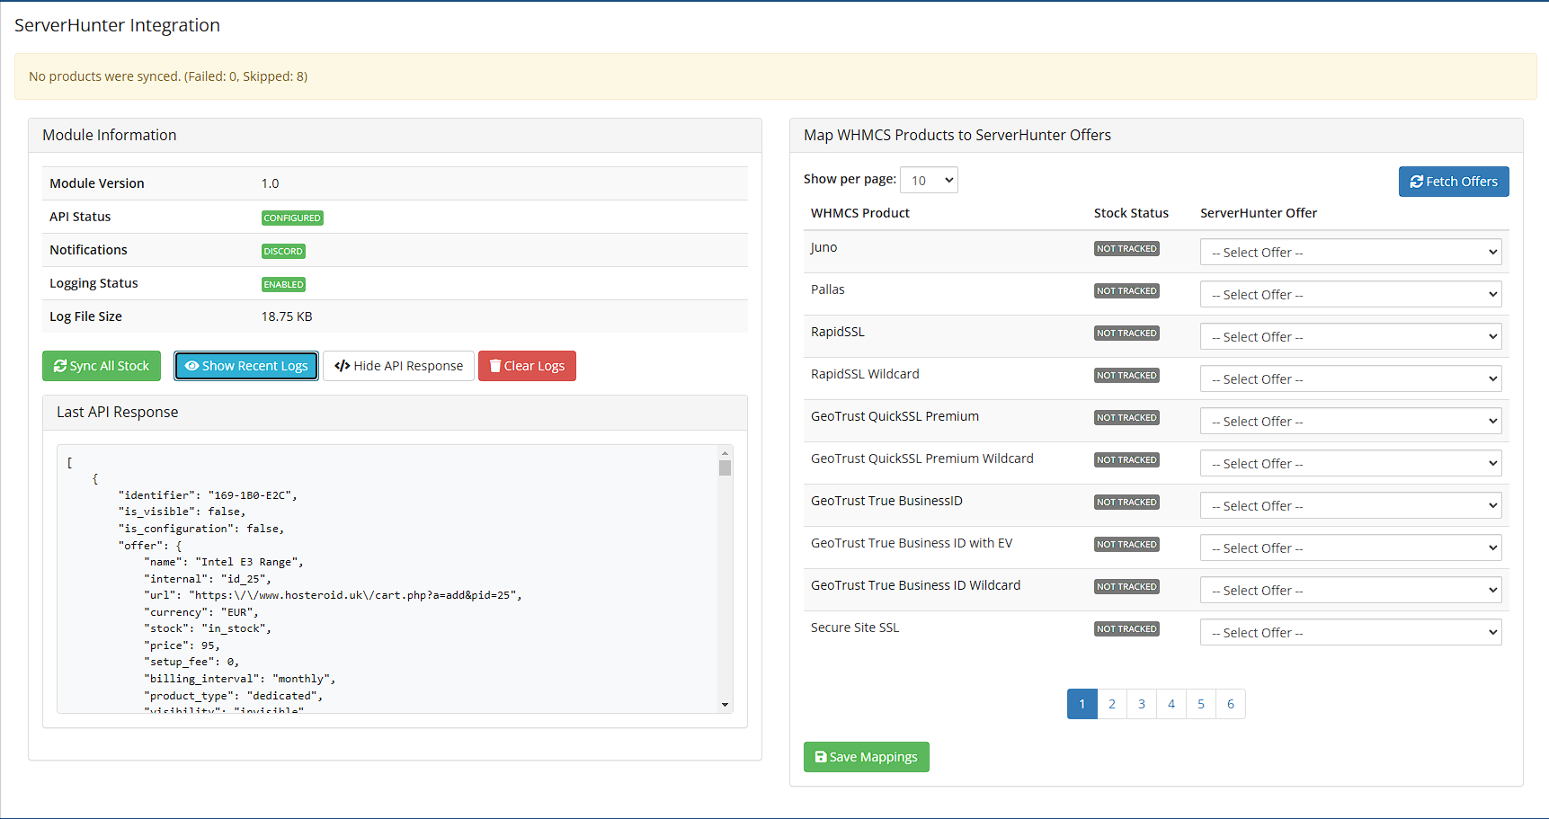Click the Last API Response heading

pyautogui.click(x=118, y=412)
